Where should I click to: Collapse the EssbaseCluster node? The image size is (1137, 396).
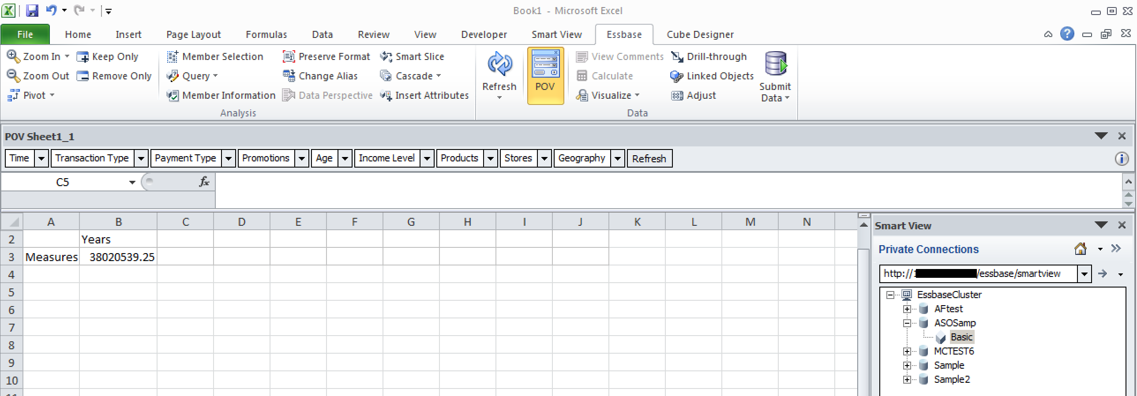890,295
